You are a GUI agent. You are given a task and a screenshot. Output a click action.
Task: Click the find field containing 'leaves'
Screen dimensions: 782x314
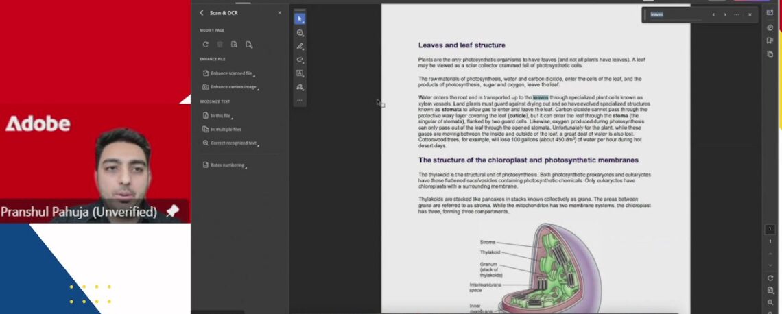pyautogui.click(x=676, y=14)
